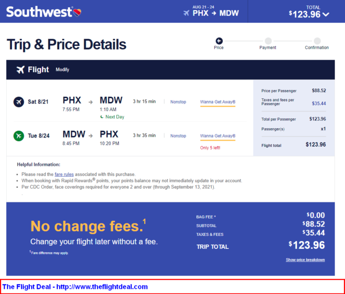Click the Southwest heart logo
This screenshot has width=345, height=294.
pos(77,12)
